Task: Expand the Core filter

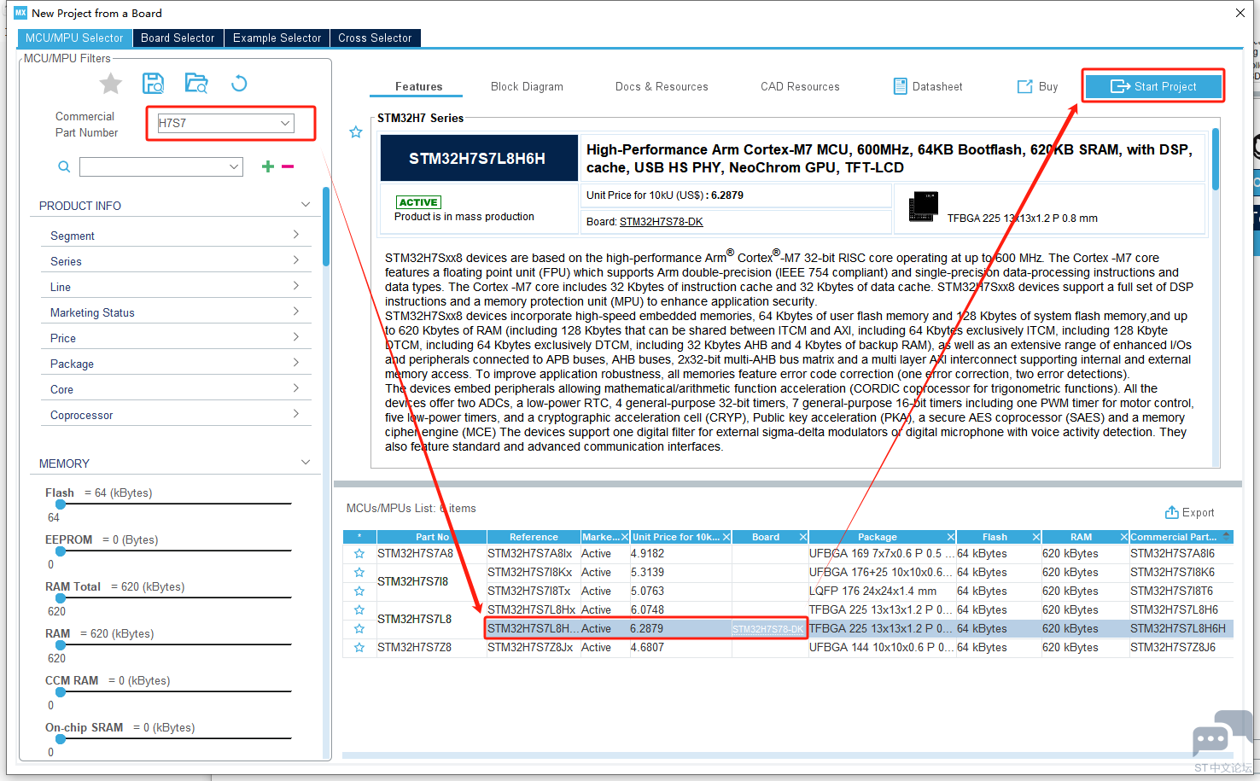Action: pos(296,388)
